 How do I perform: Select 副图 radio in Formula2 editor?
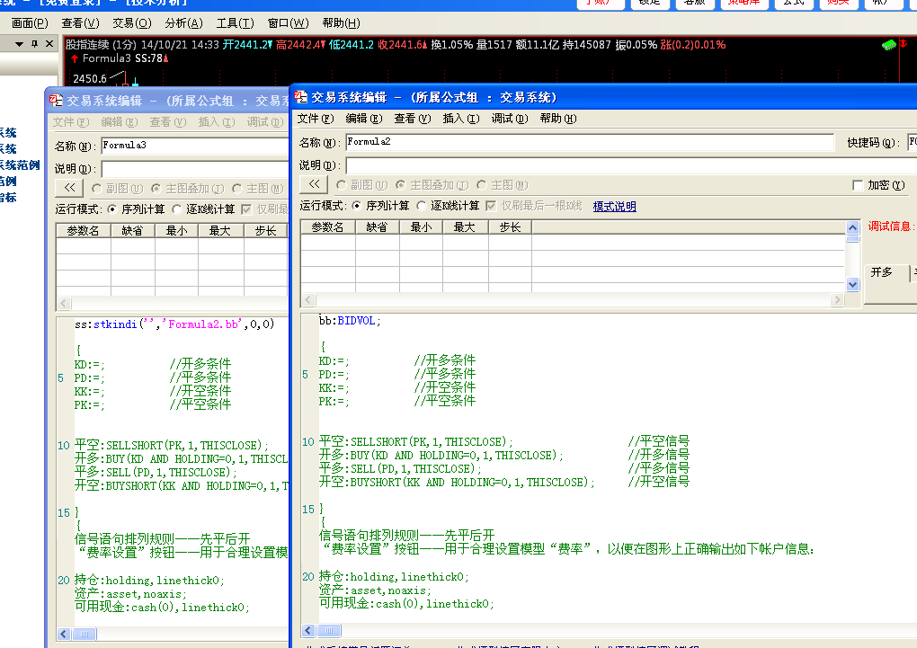341,185
